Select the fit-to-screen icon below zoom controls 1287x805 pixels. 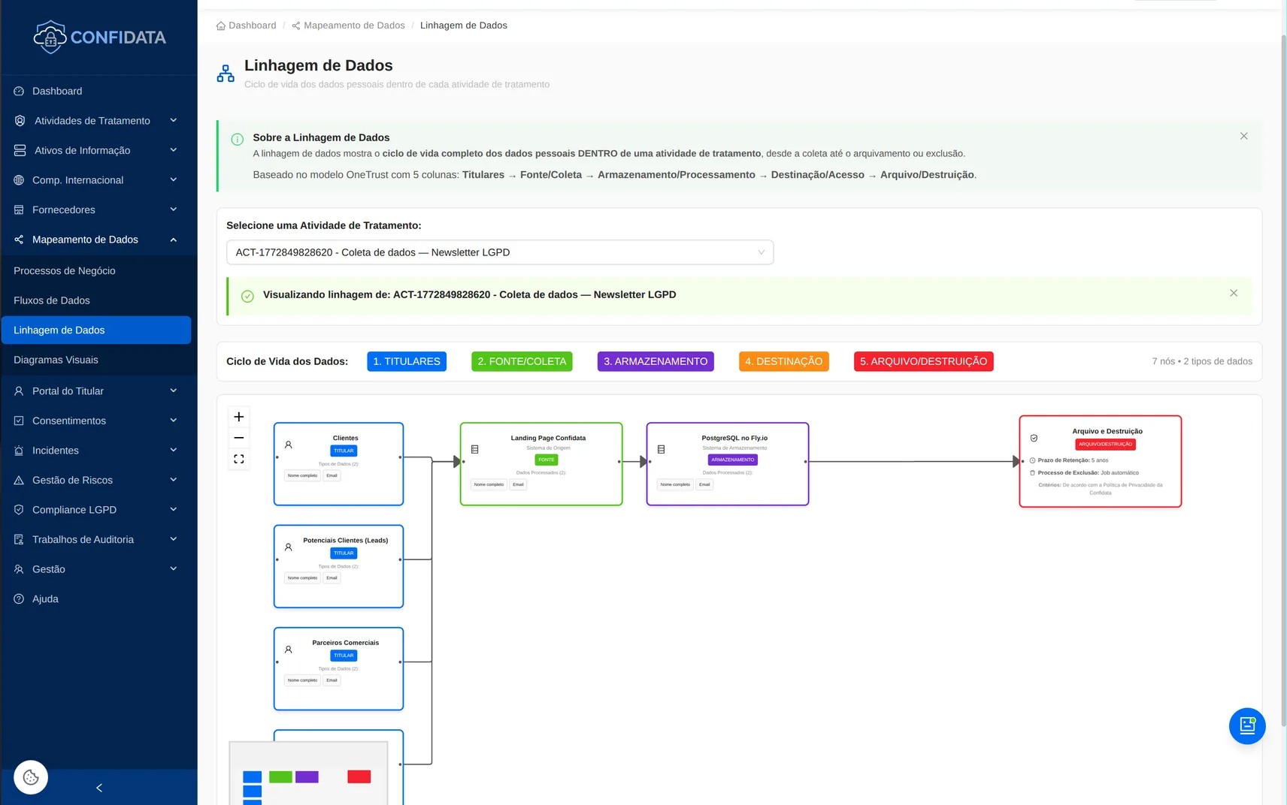click(239, 458)
